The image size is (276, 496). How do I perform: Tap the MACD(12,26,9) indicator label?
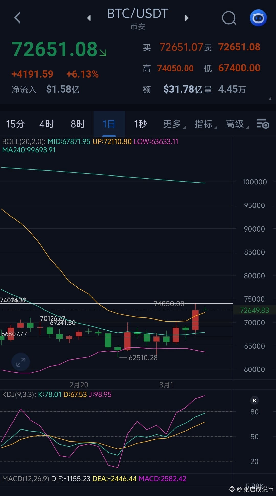[x=26, y=479]
